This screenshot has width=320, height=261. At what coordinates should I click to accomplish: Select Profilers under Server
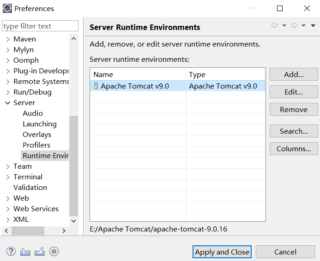[x=36, y=145]
